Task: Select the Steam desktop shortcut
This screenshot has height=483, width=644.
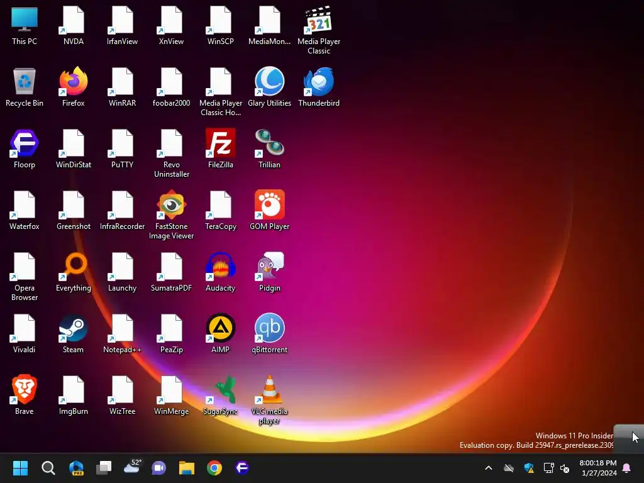Action: [73, 334]
